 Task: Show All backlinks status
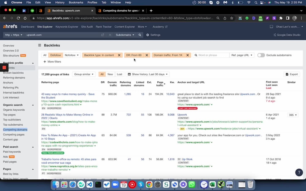point(102,74)
